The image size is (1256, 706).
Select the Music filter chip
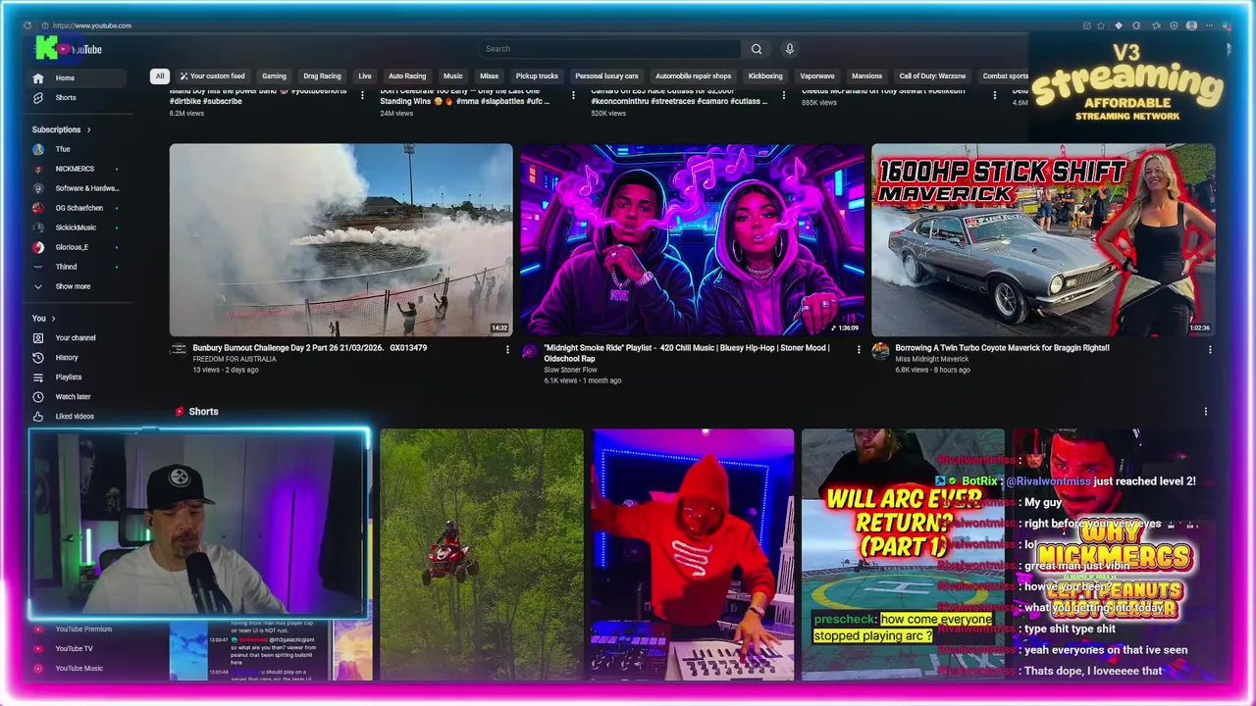[x=453, y=76]
